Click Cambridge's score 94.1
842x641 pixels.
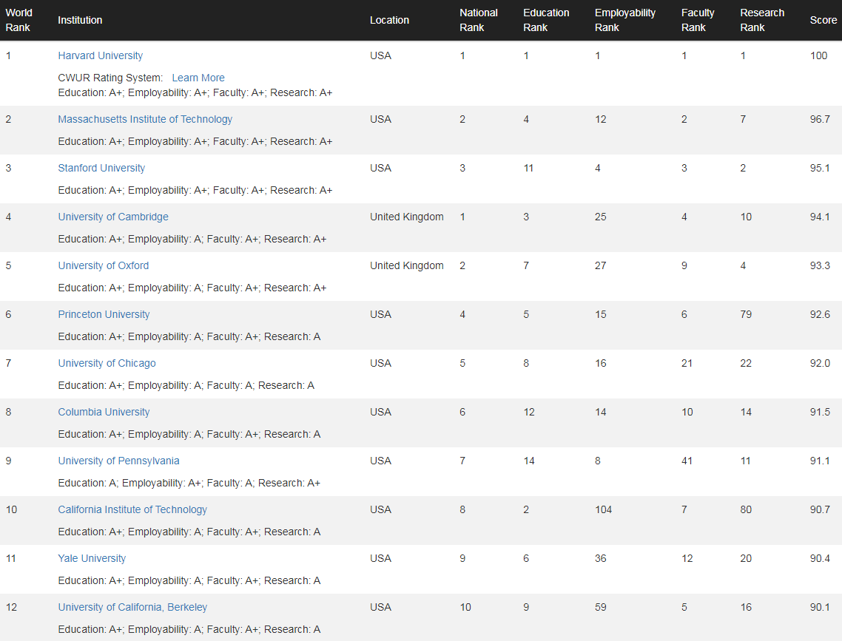(x=820, y=217)
